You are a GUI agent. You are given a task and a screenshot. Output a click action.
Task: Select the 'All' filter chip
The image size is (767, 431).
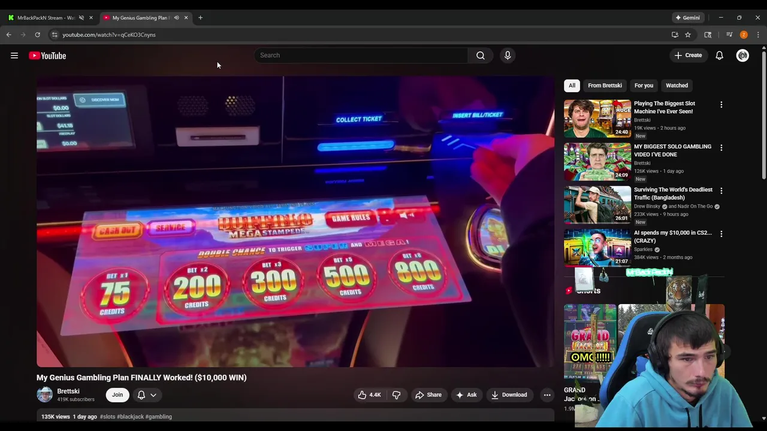click(572, 86)
